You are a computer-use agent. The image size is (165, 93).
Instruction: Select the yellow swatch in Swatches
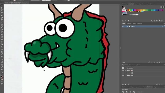point(129,10)
